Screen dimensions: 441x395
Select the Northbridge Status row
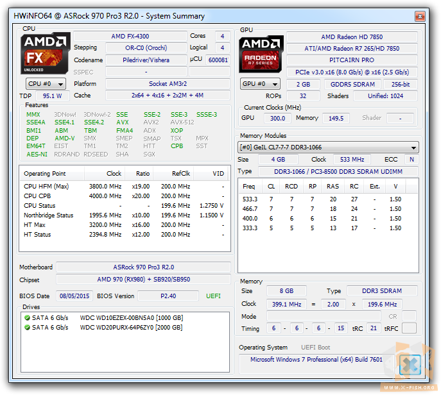pos(124,215)
